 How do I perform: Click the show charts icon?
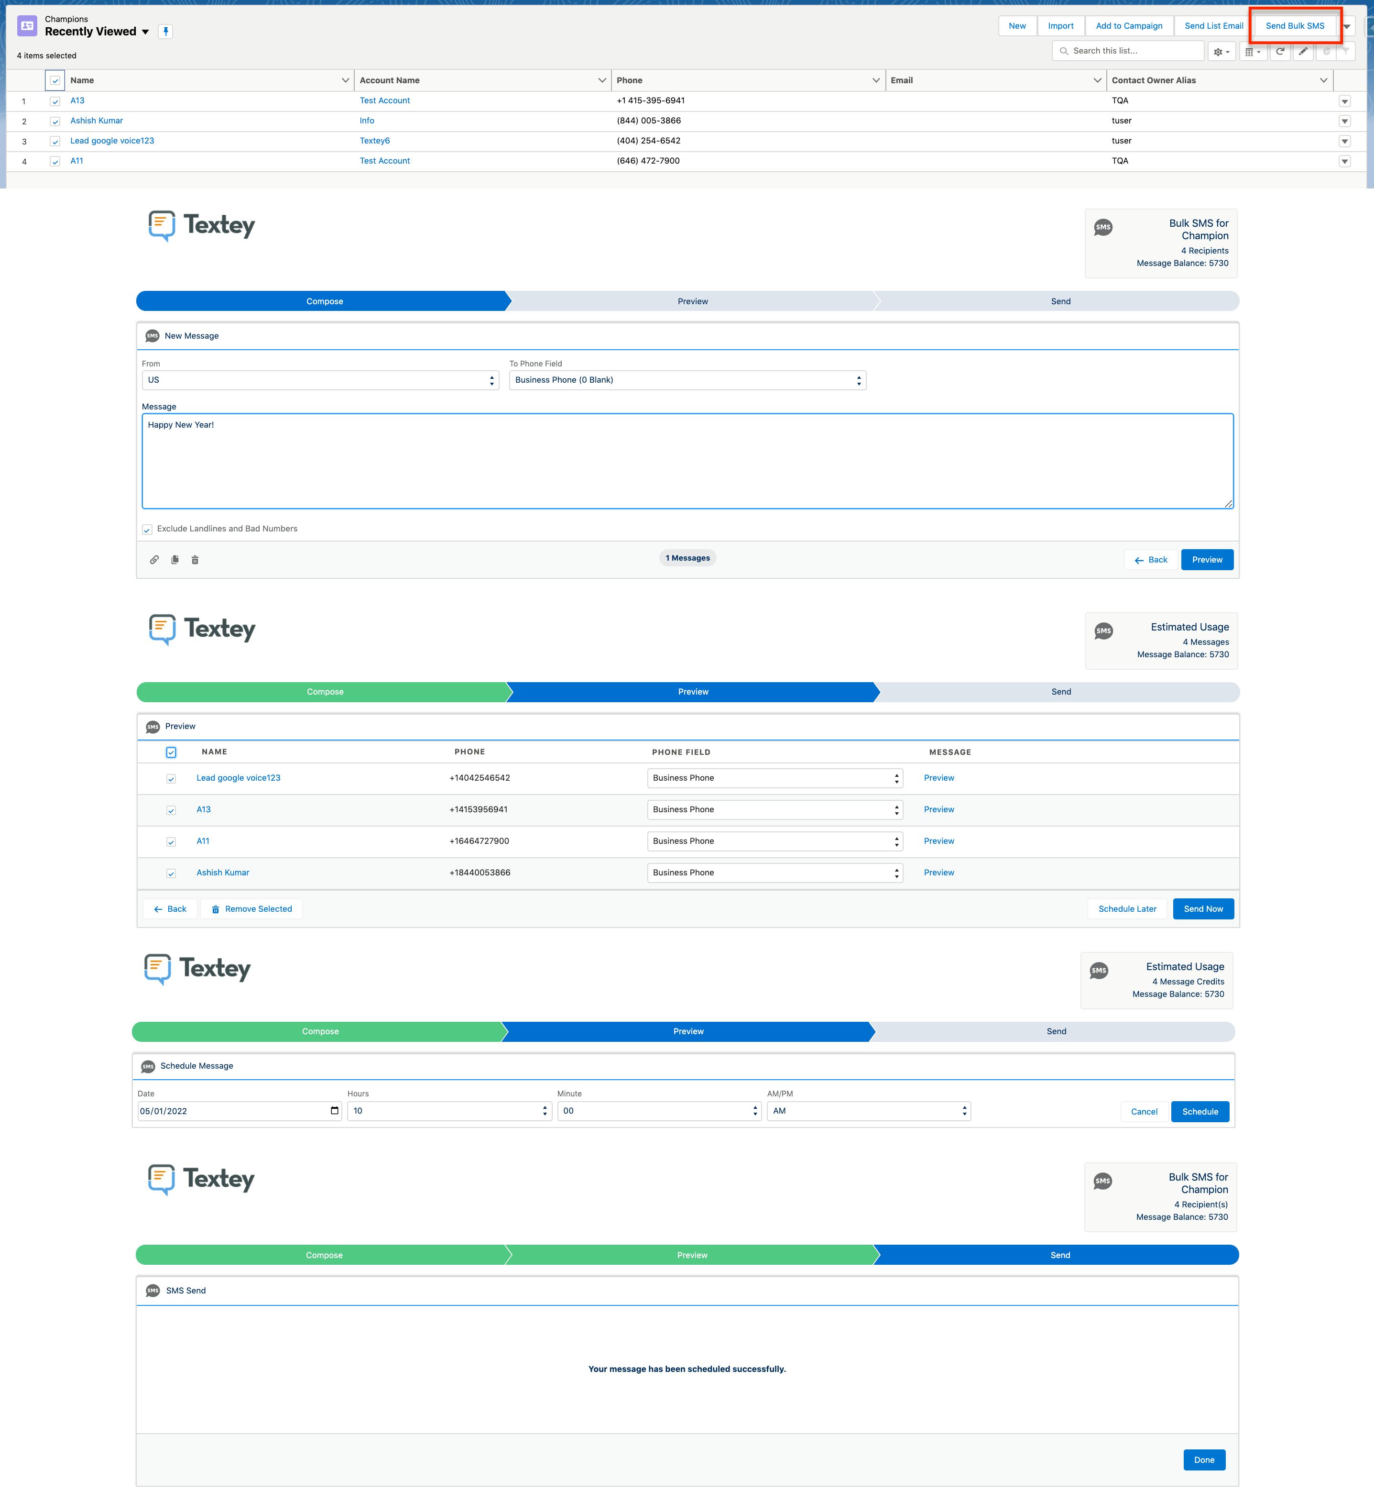(x=1326, y=52)
